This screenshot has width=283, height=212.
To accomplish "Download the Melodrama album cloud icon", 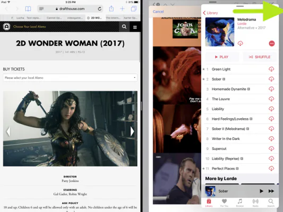I will pyautogui.click(x=240, y=43).
